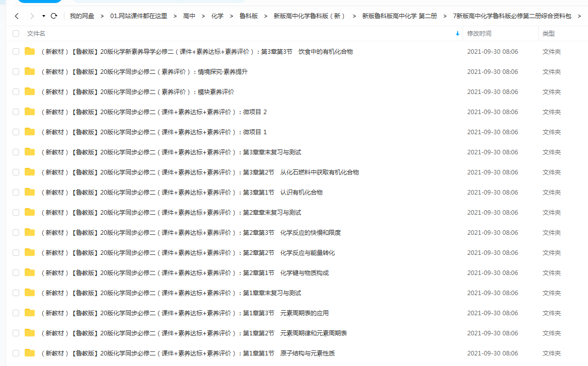Open the 化学 breadcrumb folder

[217, 16]
